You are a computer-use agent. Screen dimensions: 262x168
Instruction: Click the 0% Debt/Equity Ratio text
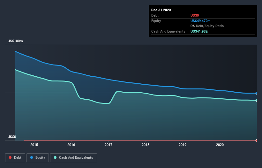pyautogui.click(x=207, y=26)
